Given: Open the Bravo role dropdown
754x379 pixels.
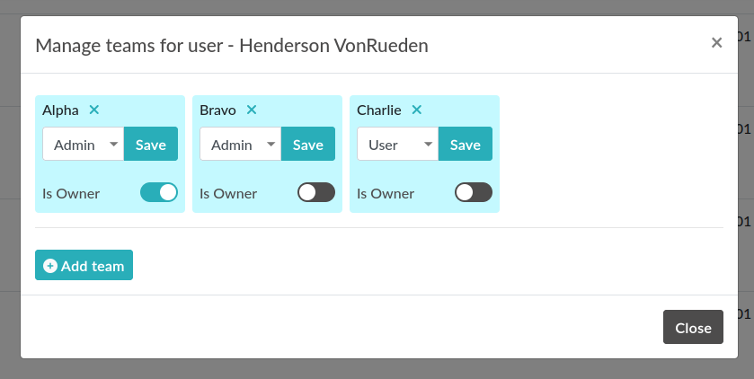Looking at the screenshot, I should [x=240, y=144].
